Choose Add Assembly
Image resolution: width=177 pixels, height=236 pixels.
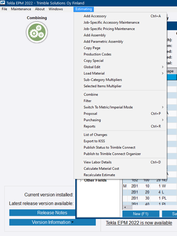120,35
